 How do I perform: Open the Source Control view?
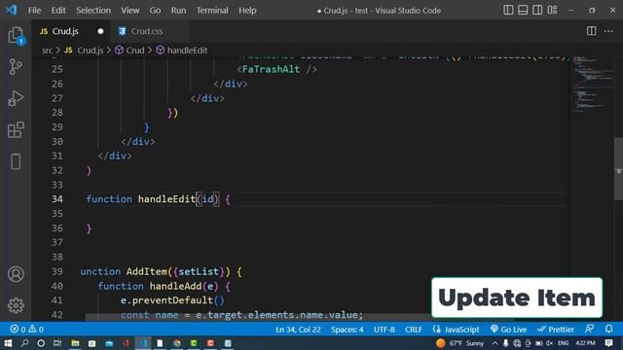(x=16, y=67)
